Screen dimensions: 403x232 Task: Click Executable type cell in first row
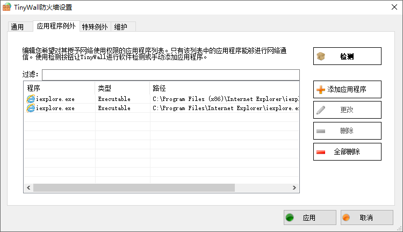tap(114, 99)
